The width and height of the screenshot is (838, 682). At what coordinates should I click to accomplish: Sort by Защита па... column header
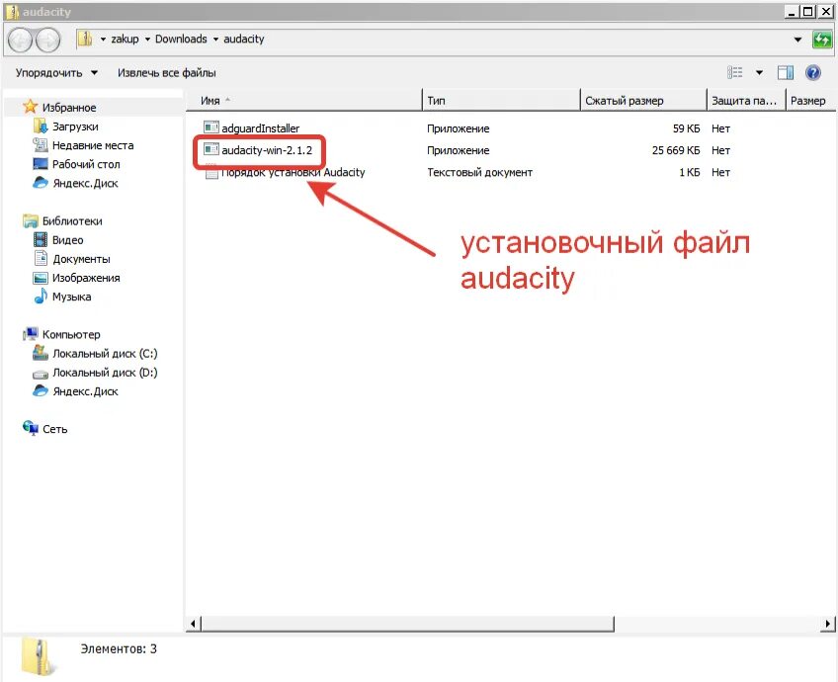click(746, 100)
